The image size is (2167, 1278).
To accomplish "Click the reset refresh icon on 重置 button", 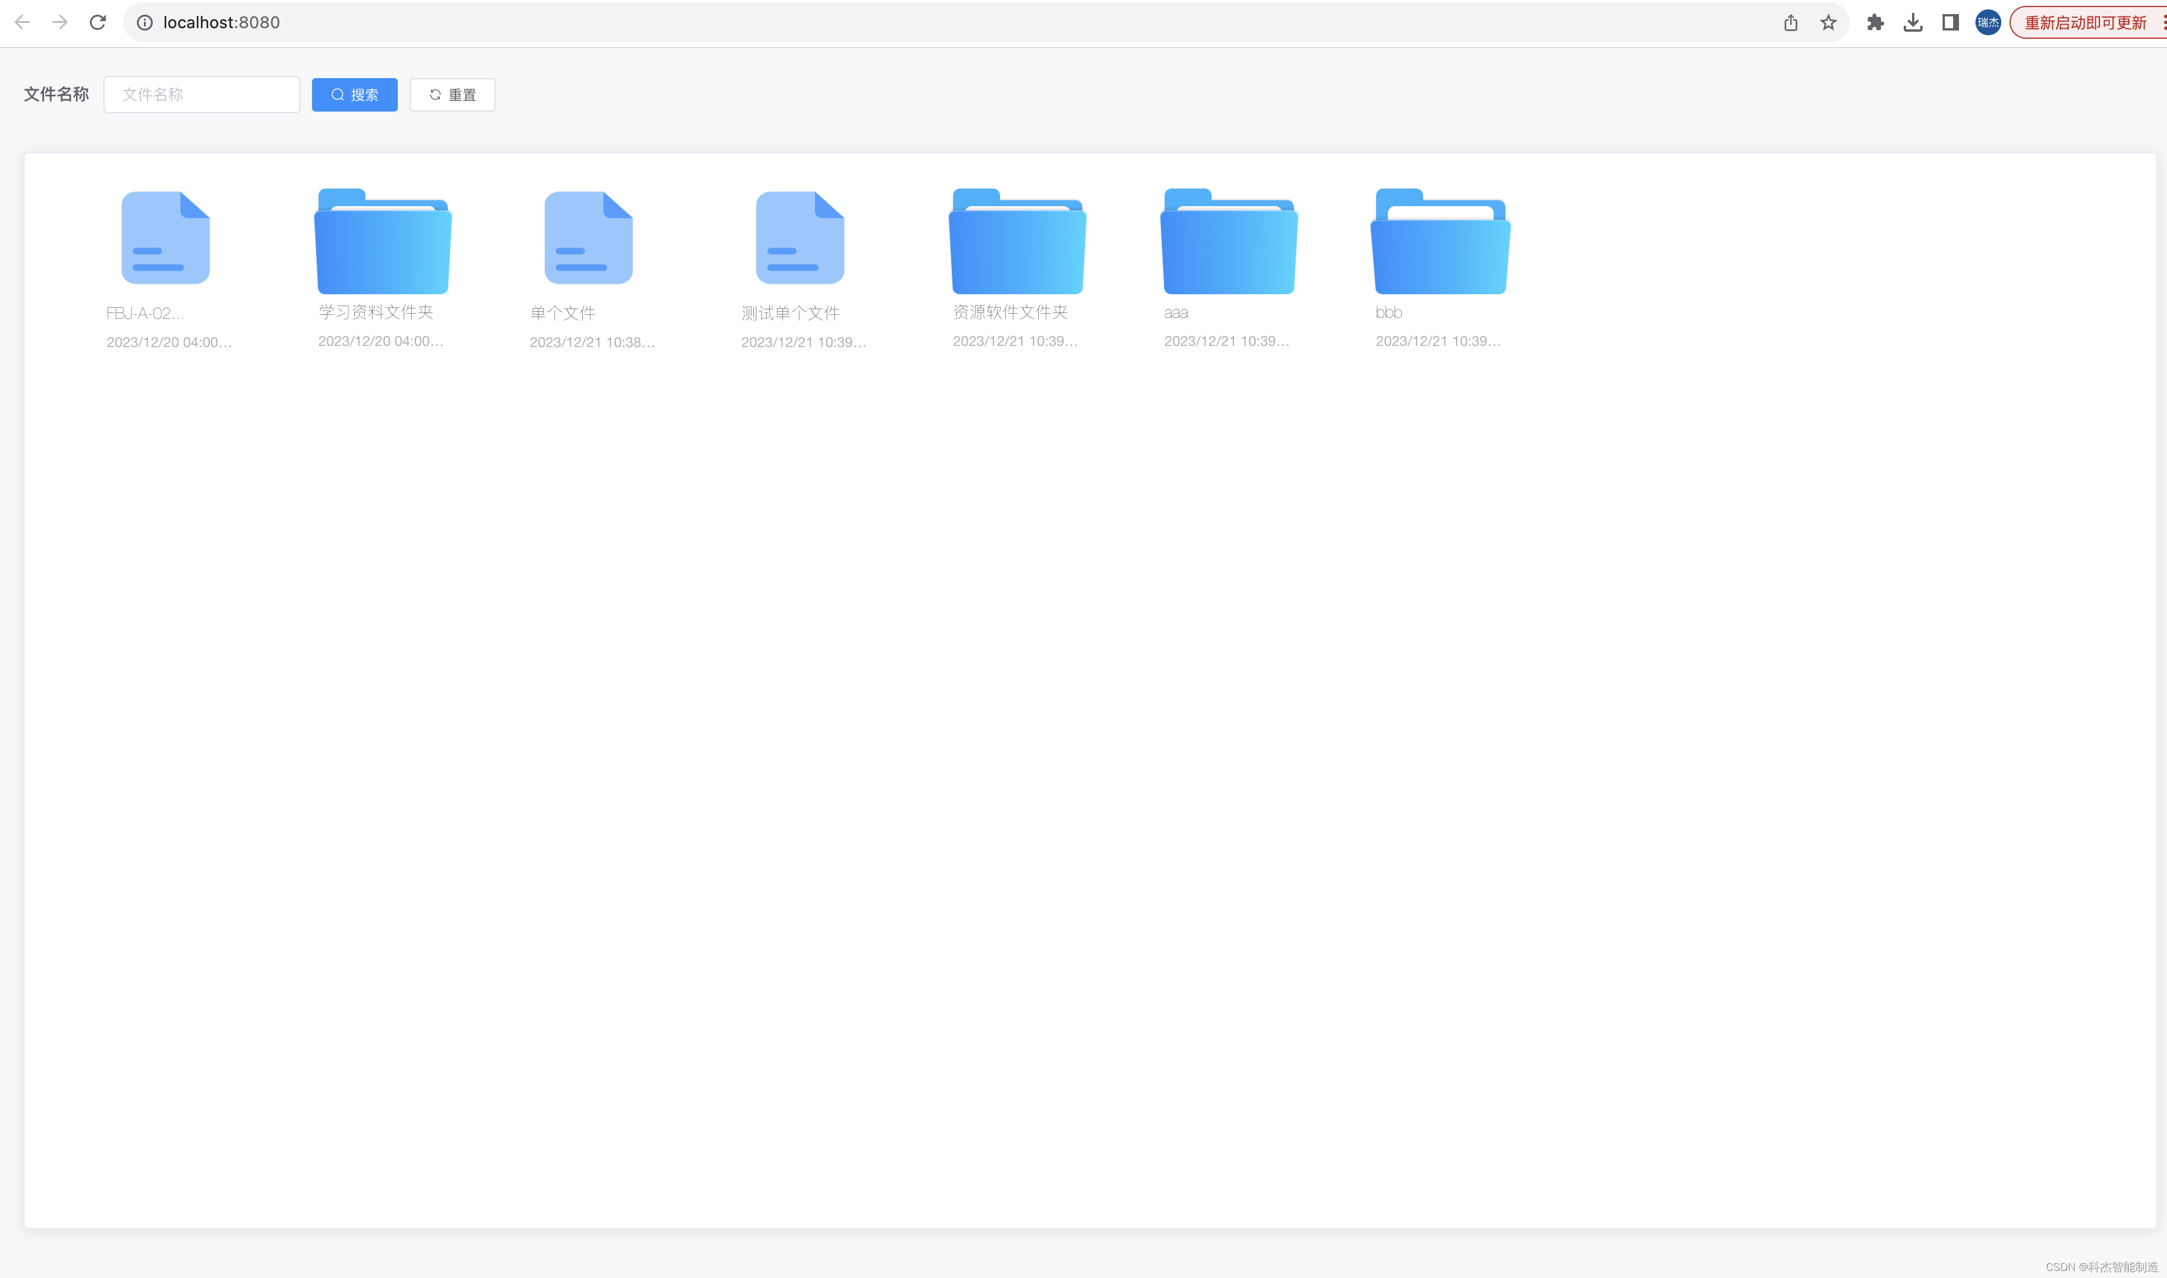I will pyautogui.click(x=435, y=95).
